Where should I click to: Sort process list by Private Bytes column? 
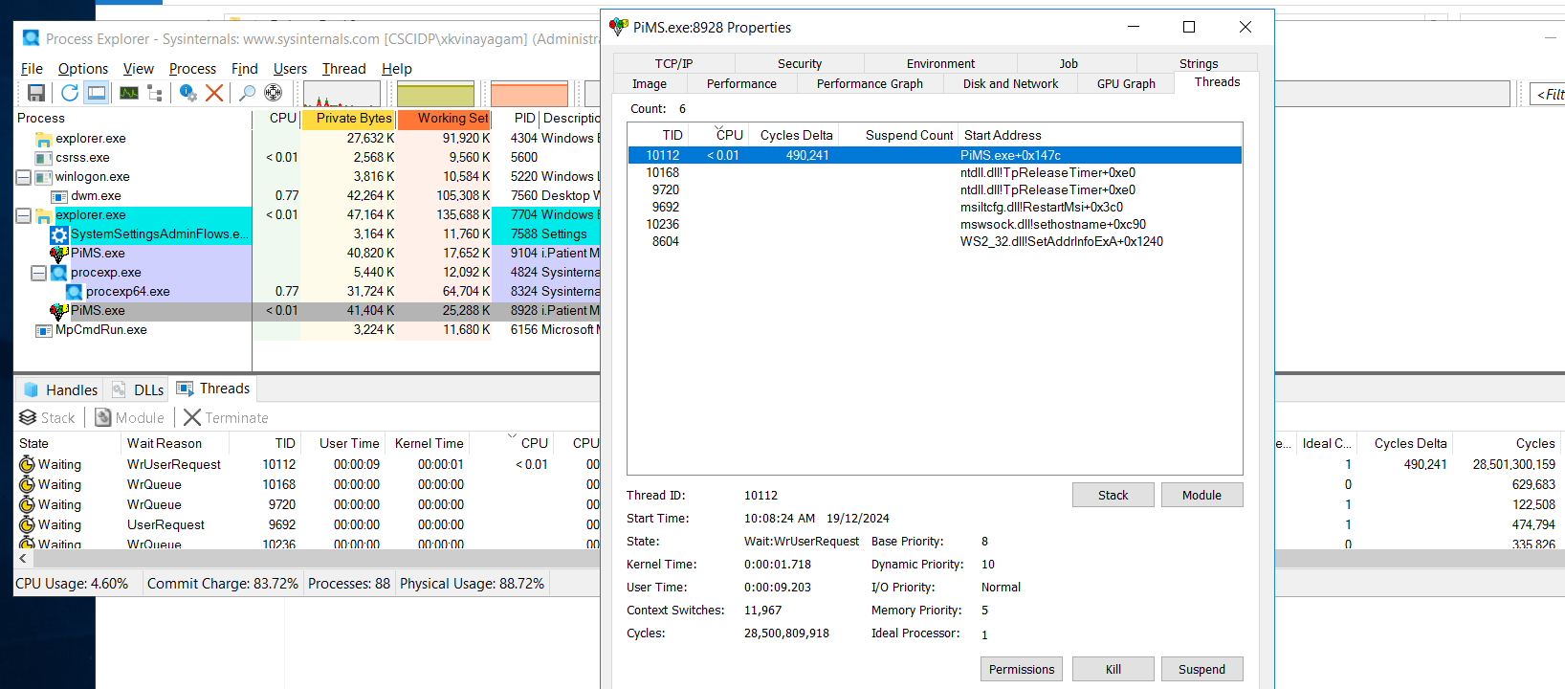tap(348, 119)
